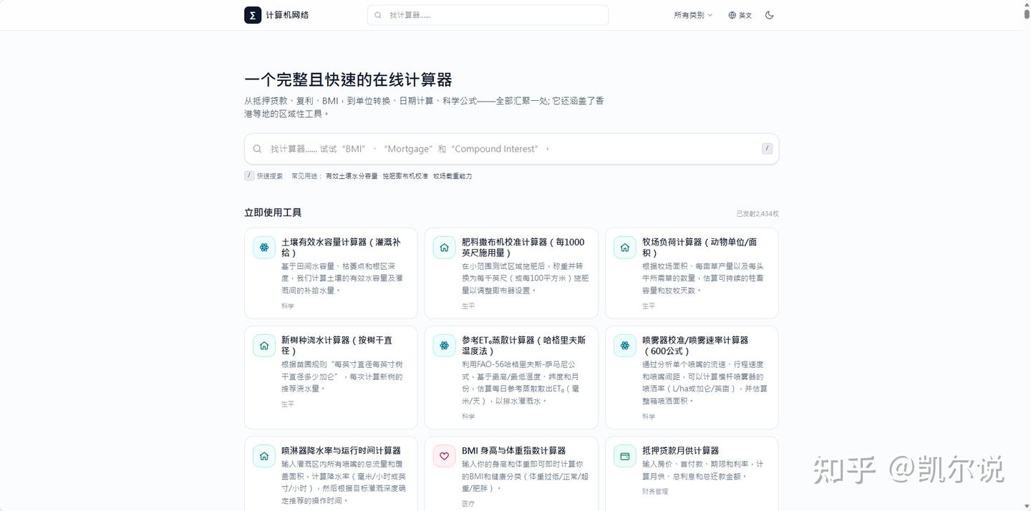
Task: Click the magnifier icon in hero search
Action: pyautogui.click(x=257, y=149)
